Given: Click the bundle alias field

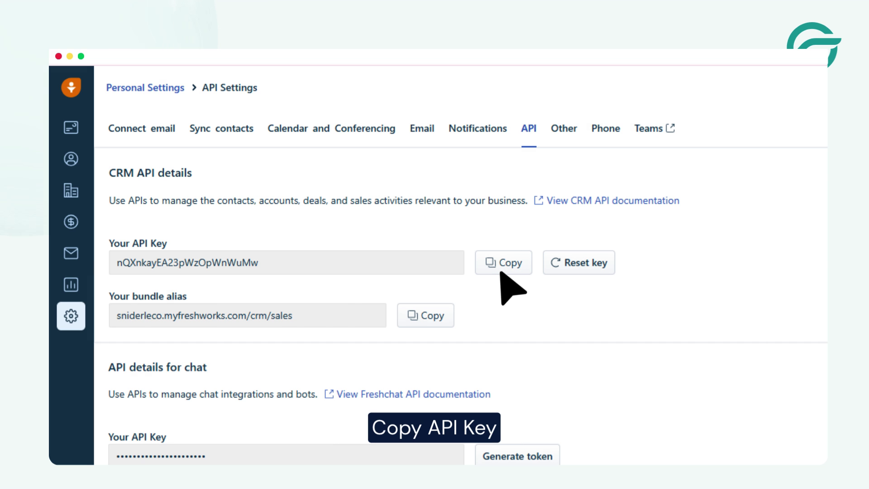Looking at the screenshot, I should click(x=248, y=316).
